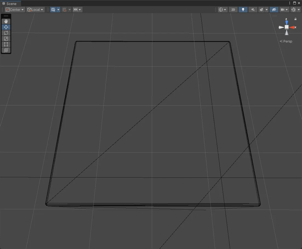302x249 pixels.
Task: Toggle gizmos visibility
Action: pos(294,10)
